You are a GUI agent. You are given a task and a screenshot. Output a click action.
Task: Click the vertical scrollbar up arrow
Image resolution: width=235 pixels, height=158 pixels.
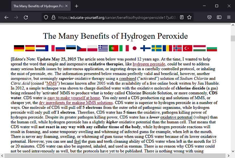pyautogui.click(x=233, y=25)
